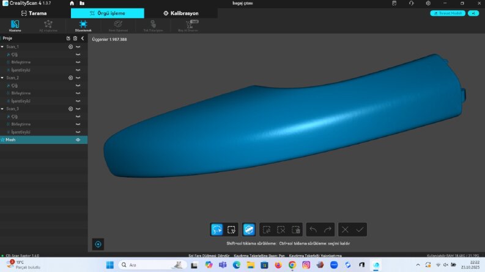Click the reset view target icon
Screen dimensions: 485x272
[x=98, y=244]
